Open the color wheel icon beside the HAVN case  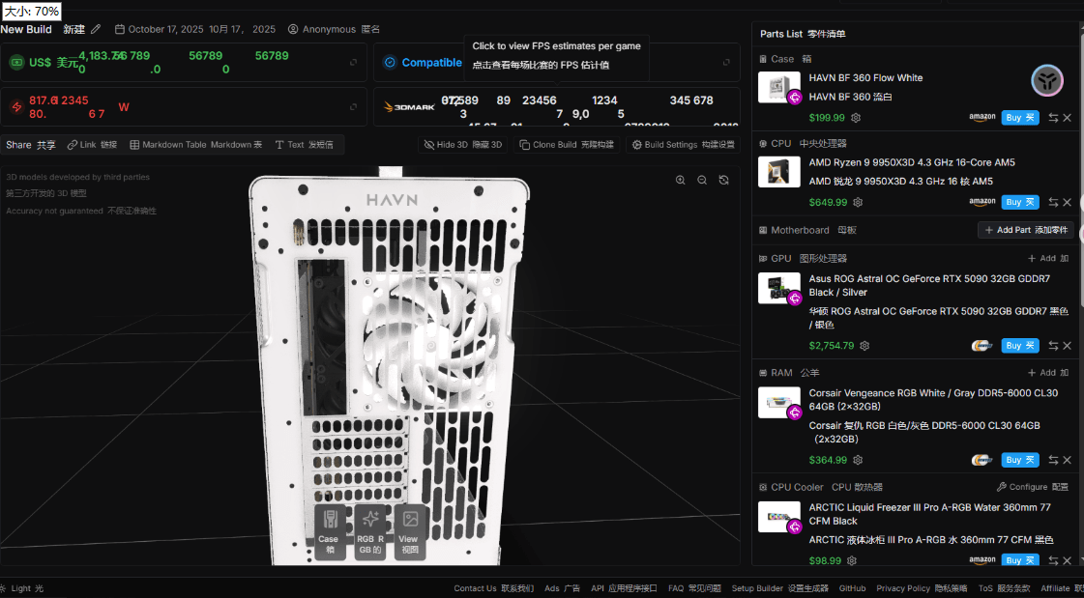(x=1047, y=80)
